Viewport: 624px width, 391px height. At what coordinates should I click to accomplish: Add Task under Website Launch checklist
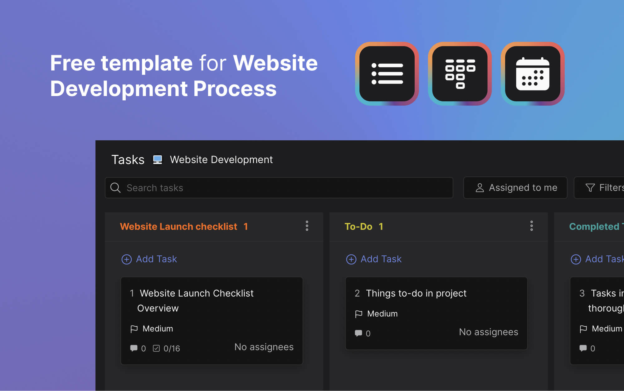pos(149,259)
